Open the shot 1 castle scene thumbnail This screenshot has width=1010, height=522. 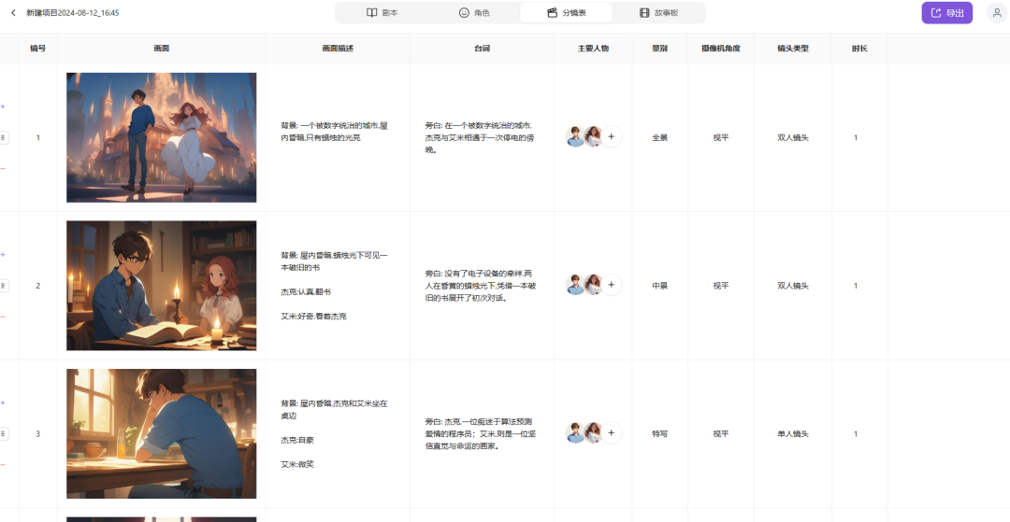click(161, 137)
